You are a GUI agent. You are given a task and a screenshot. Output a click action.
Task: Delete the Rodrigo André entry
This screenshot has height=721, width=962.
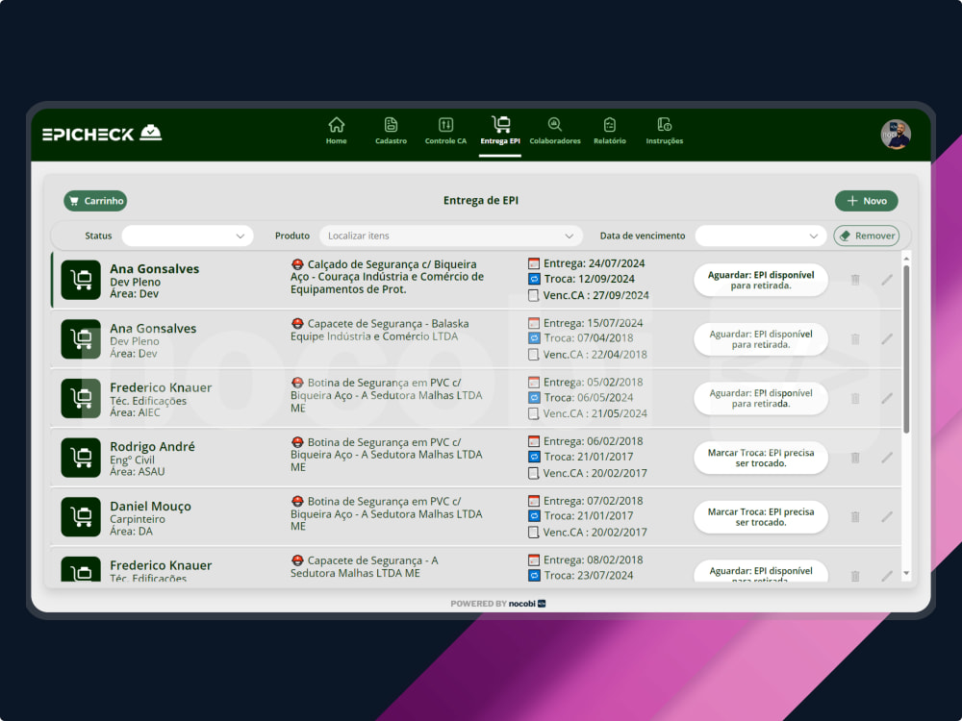(855, 458)
